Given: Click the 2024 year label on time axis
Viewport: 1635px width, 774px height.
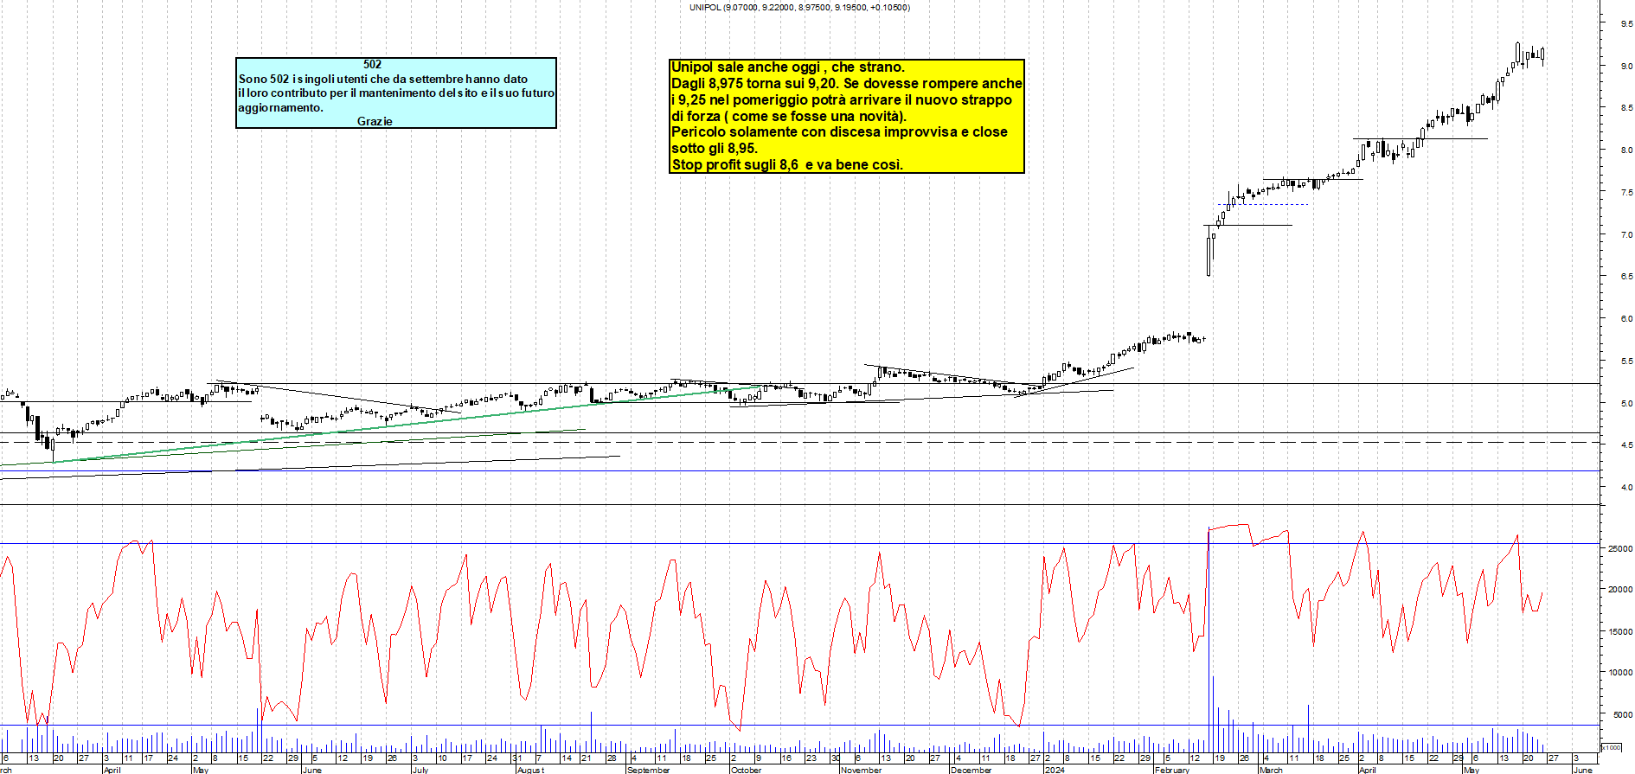Looking at the screenshot, I should pyautogui.click(x=1055, y=770).
